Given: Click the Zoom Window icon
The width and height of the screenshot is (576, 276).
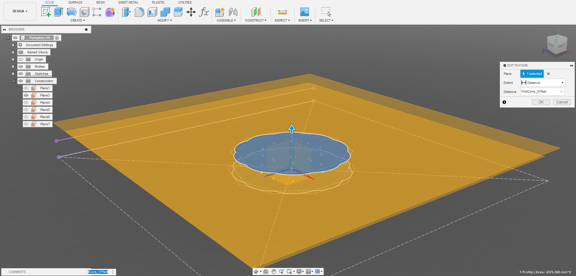Looking at the screenshot, I should pos(289,272).
